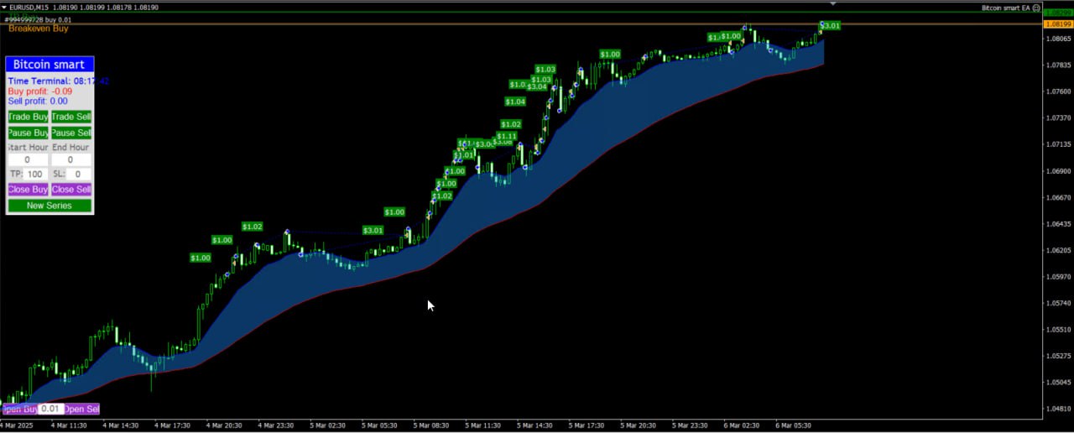Start a New Series
The width and height of the screenshot is (1074, 433).
pyautogui.click(x=50, y=206)
